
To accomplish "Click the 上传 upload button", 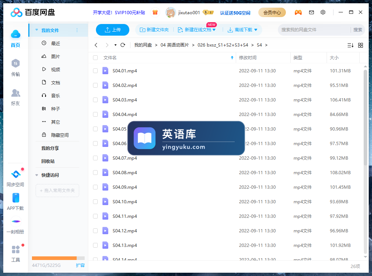I will pyautogui.click(x=113, y=30).
